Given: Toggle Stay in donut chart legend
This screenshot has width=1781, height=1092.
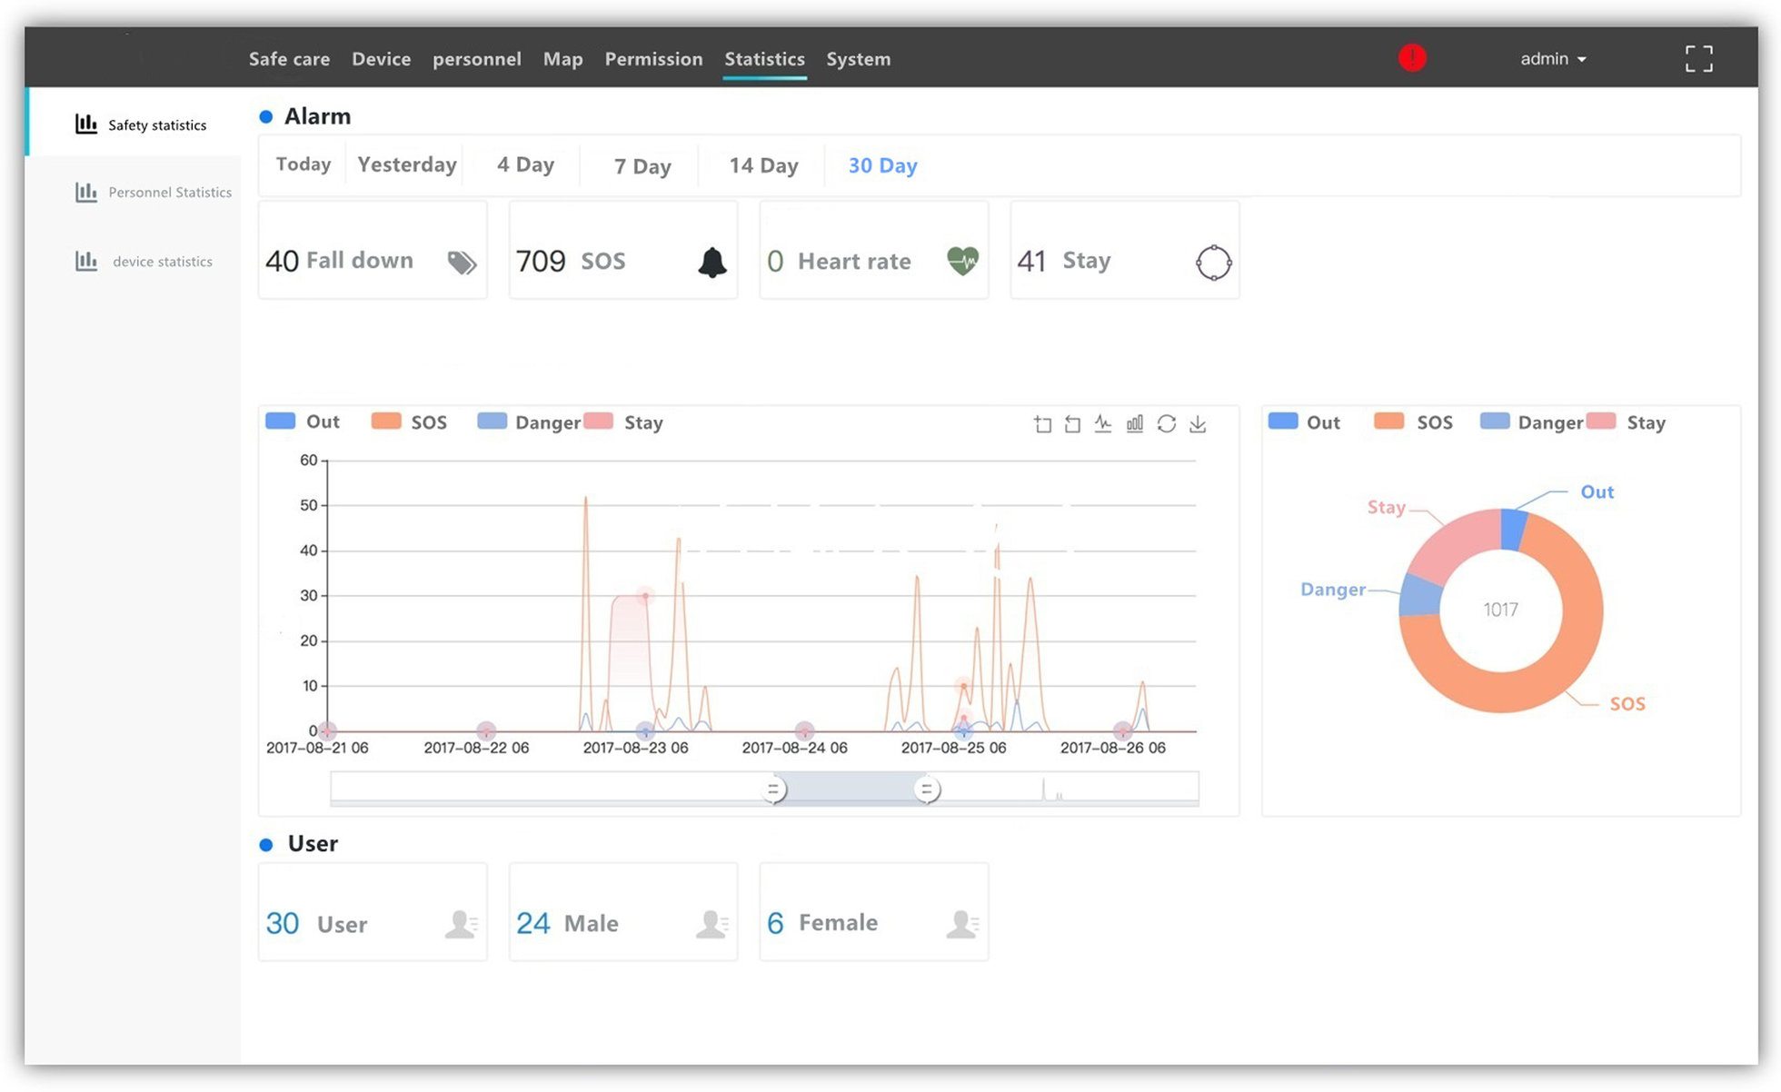Looking at the screenshot, I should point(1626,422).
